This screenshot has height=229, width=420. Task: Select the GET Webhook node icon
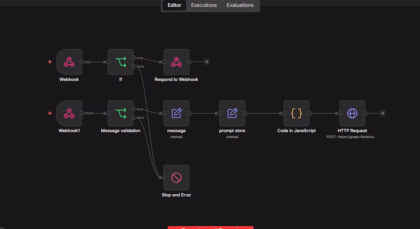(x=69, y=62)
